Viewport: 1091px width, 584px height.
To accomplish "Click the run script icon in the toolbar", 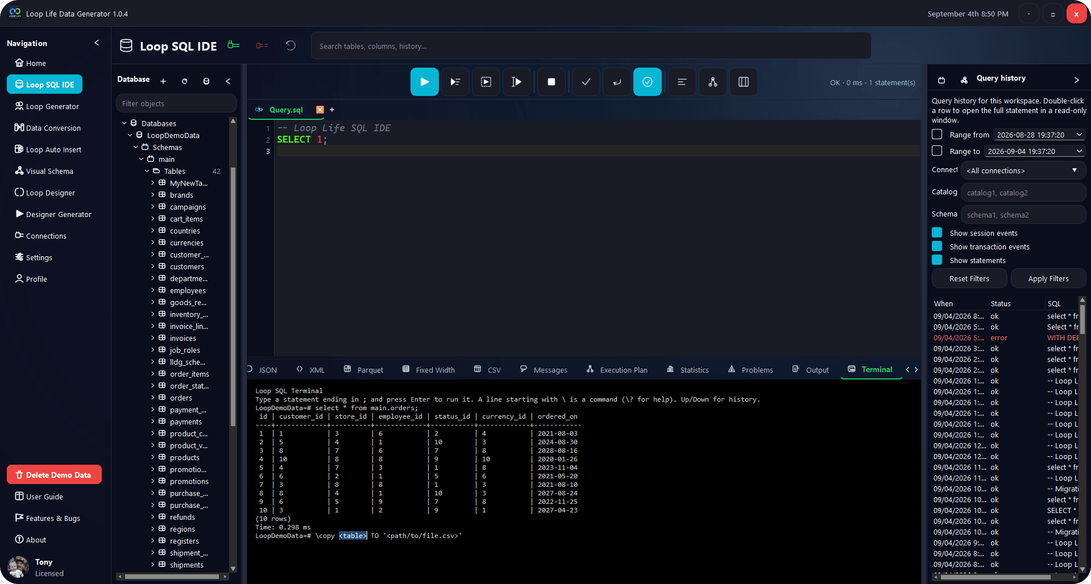I will [486, 82].
